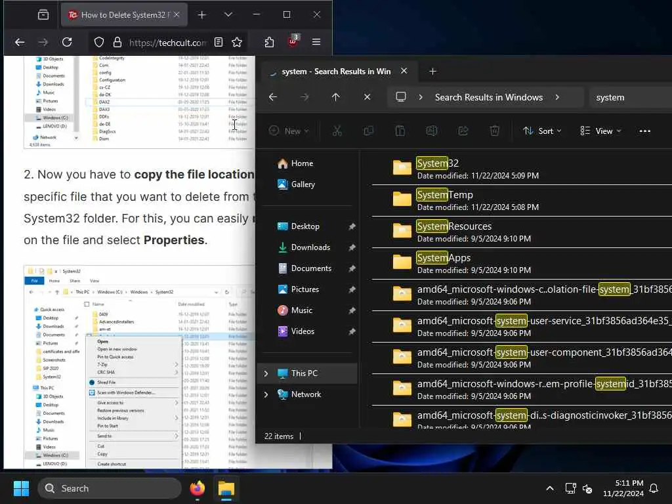This screenshot has width=672, height=504.
Task: Click chevron after Search Results in Windows
Action: tap(557, 97)
